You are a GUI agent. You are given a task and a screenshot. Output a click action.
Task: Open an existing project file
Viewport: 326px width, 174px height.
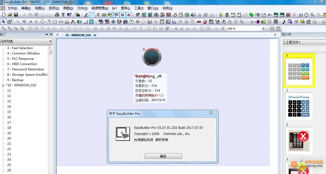click(10, 15)
